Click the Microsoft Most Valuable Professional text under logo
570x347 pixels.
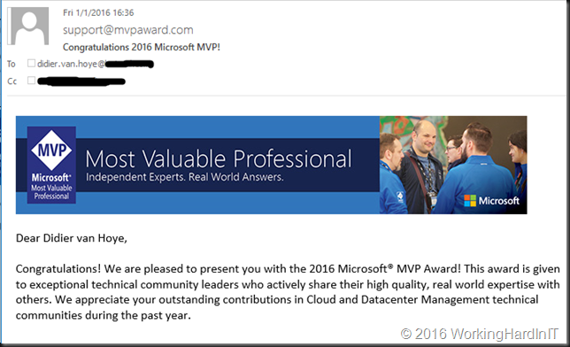(51, 187)
